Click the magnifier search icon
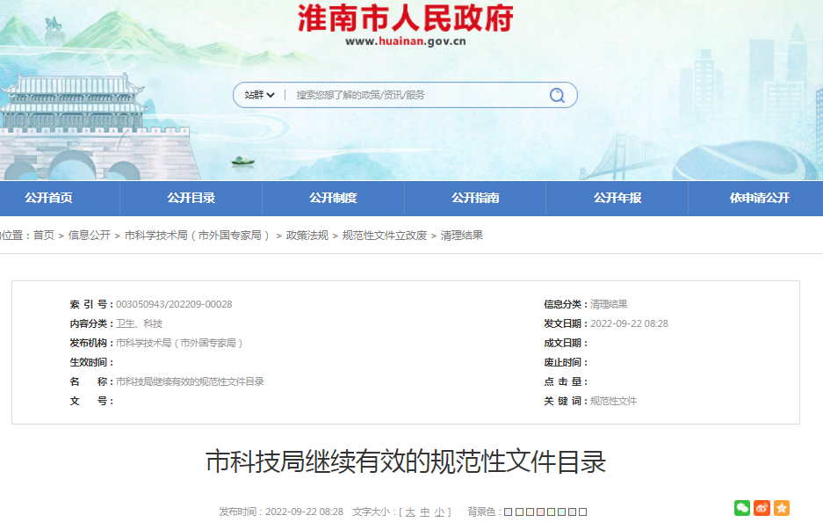Image resolution: width=823 pixels, height=530 pixels. coord(556,95)
